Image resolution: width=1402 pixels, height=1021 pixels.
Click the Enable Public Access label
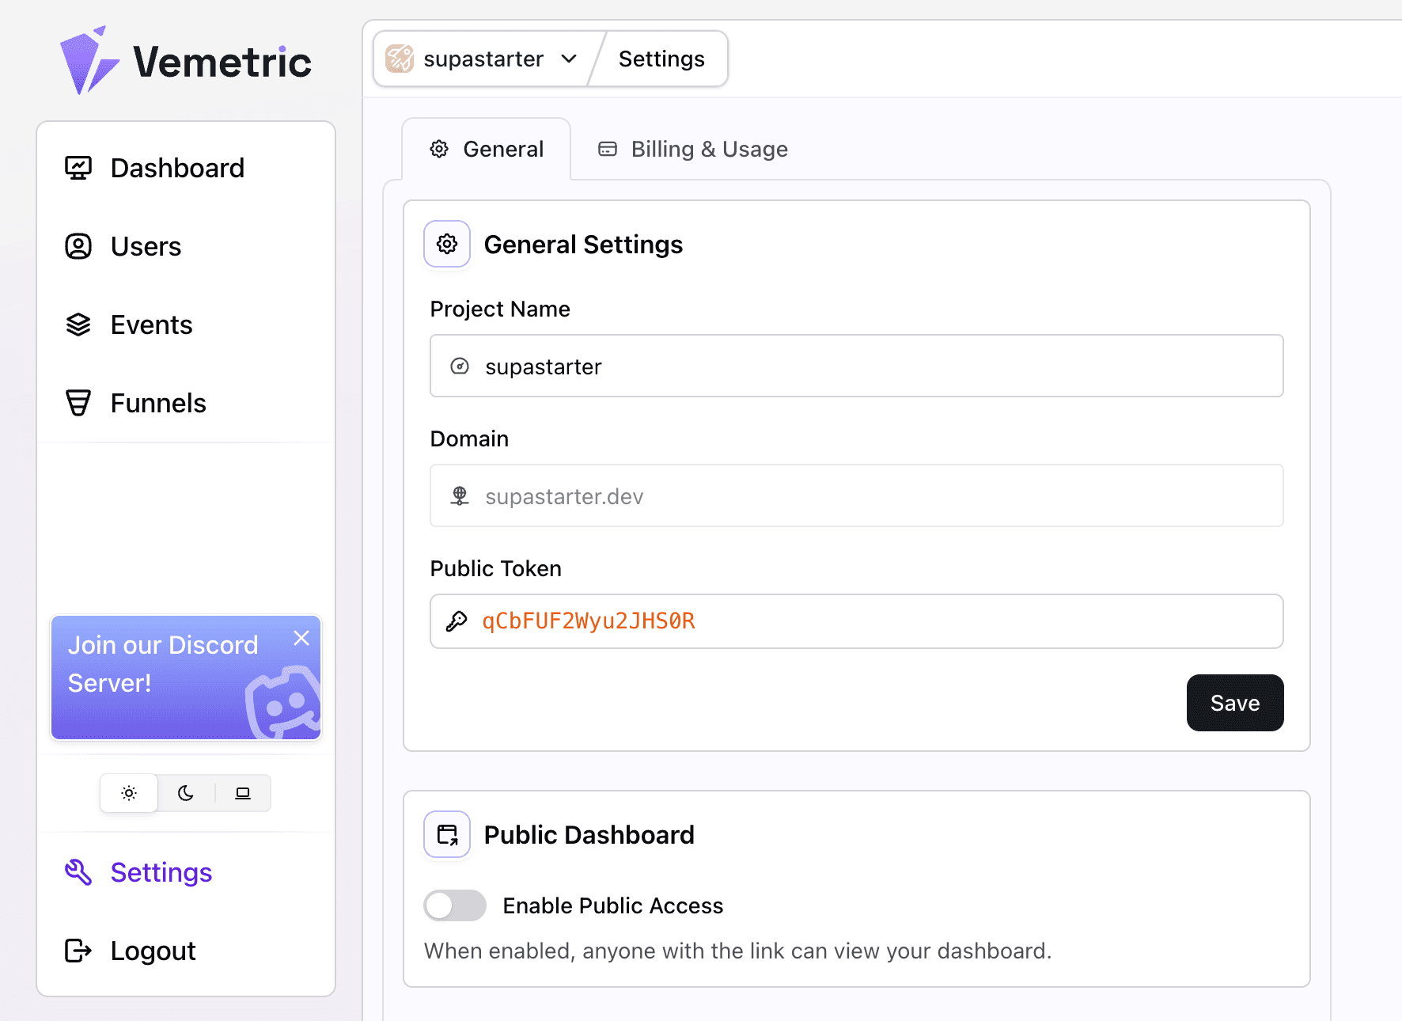tap(613, 905)
